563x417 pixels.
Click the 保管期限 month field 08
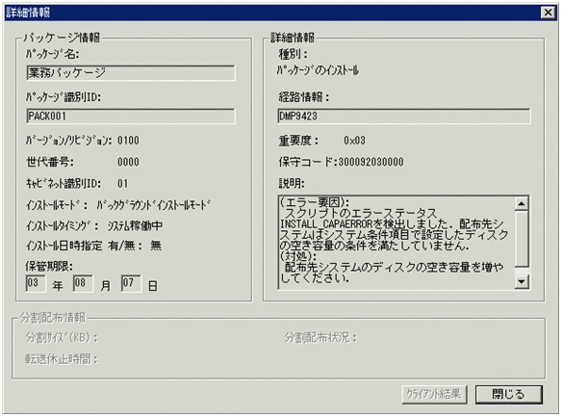[83, 283]
